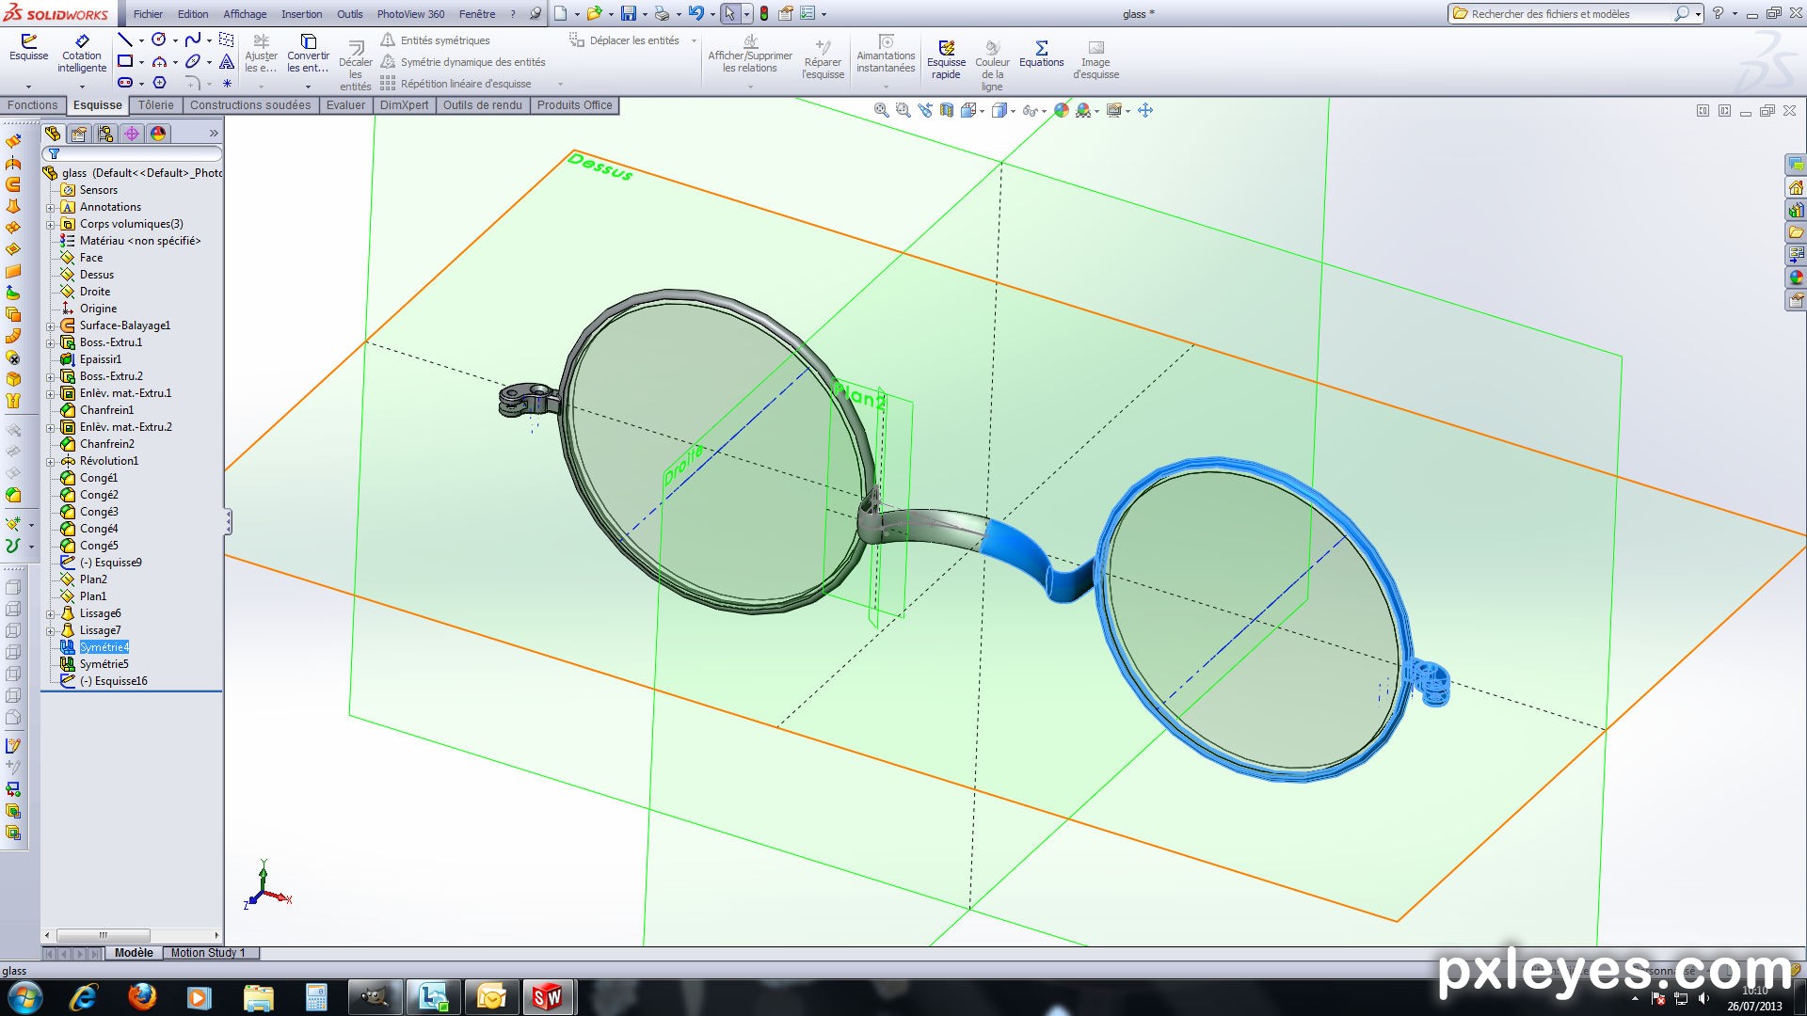Click the Equations tool
The width and height of the screenshot is (1807, 1016).
tap(1041, 54)
